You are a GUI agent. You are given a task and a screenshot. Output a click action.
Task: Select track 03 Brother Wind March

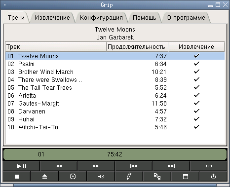(115, 72)
